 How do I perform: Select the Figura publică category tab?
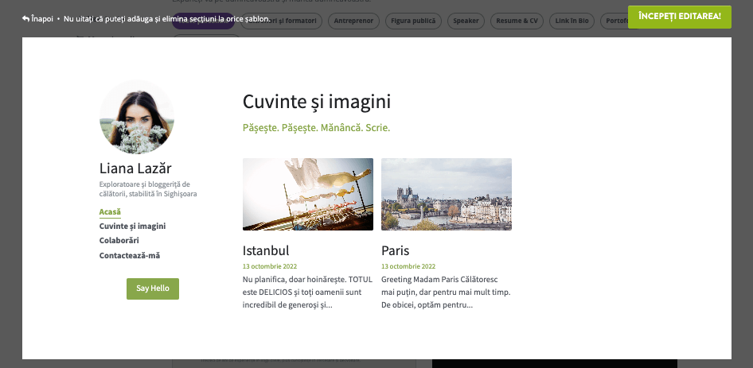click(x=413, y=21)
